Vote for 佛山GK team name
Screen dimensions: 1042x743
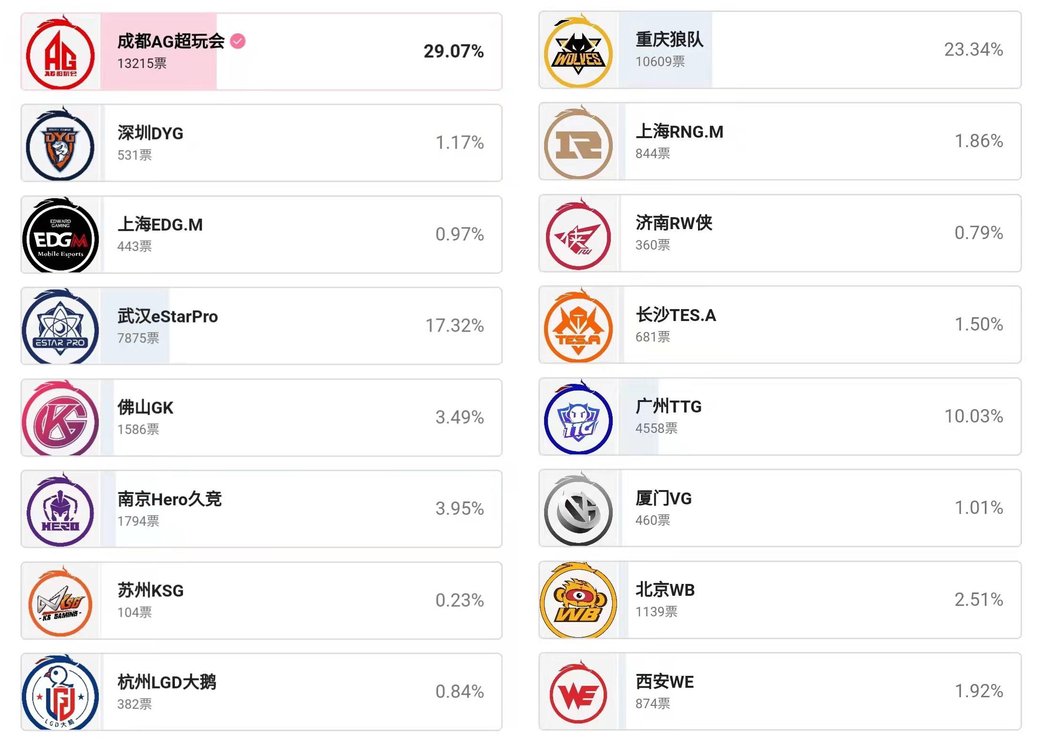tap(145, 408)
